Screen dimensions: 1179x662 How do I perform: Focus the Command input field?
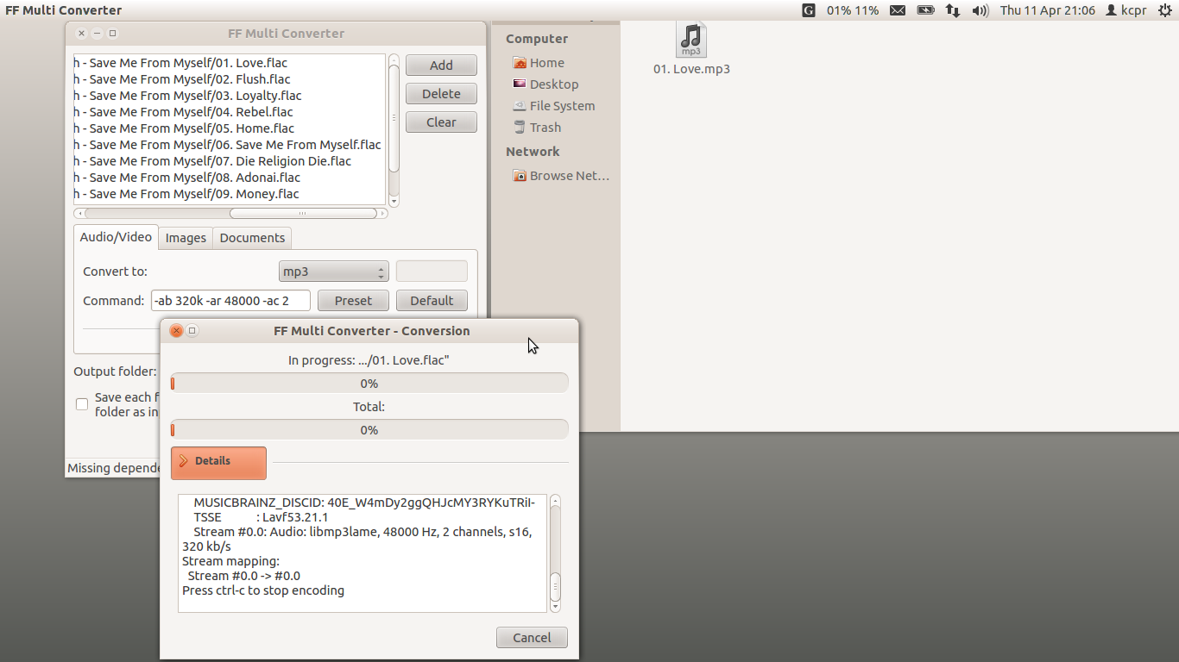coord(231,301)
